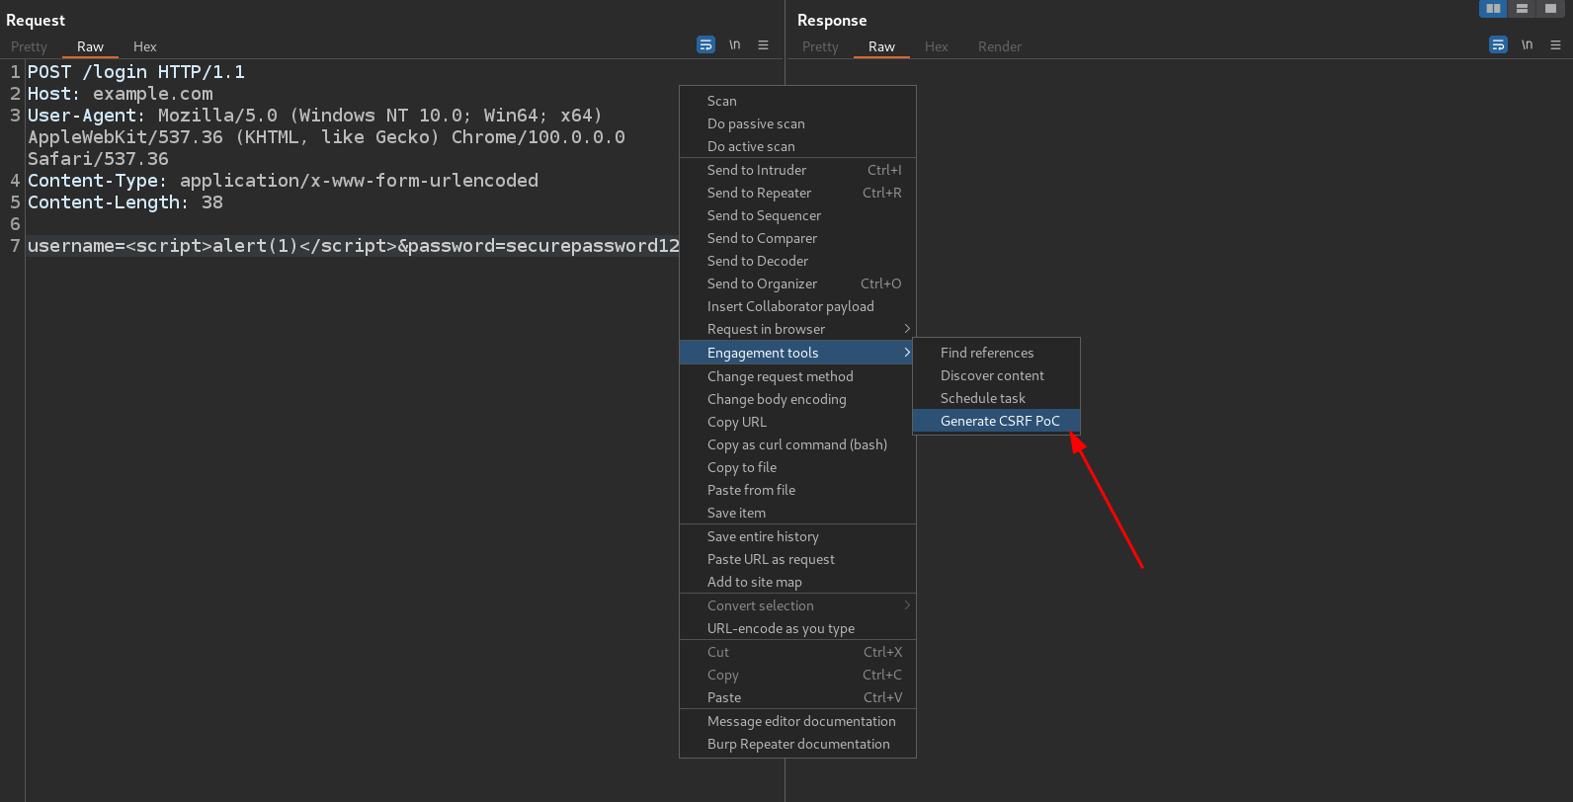Click Copy Ctrl+C menu entry
The height and width of the screenshot is (802, 1573).
click(797, 675)
